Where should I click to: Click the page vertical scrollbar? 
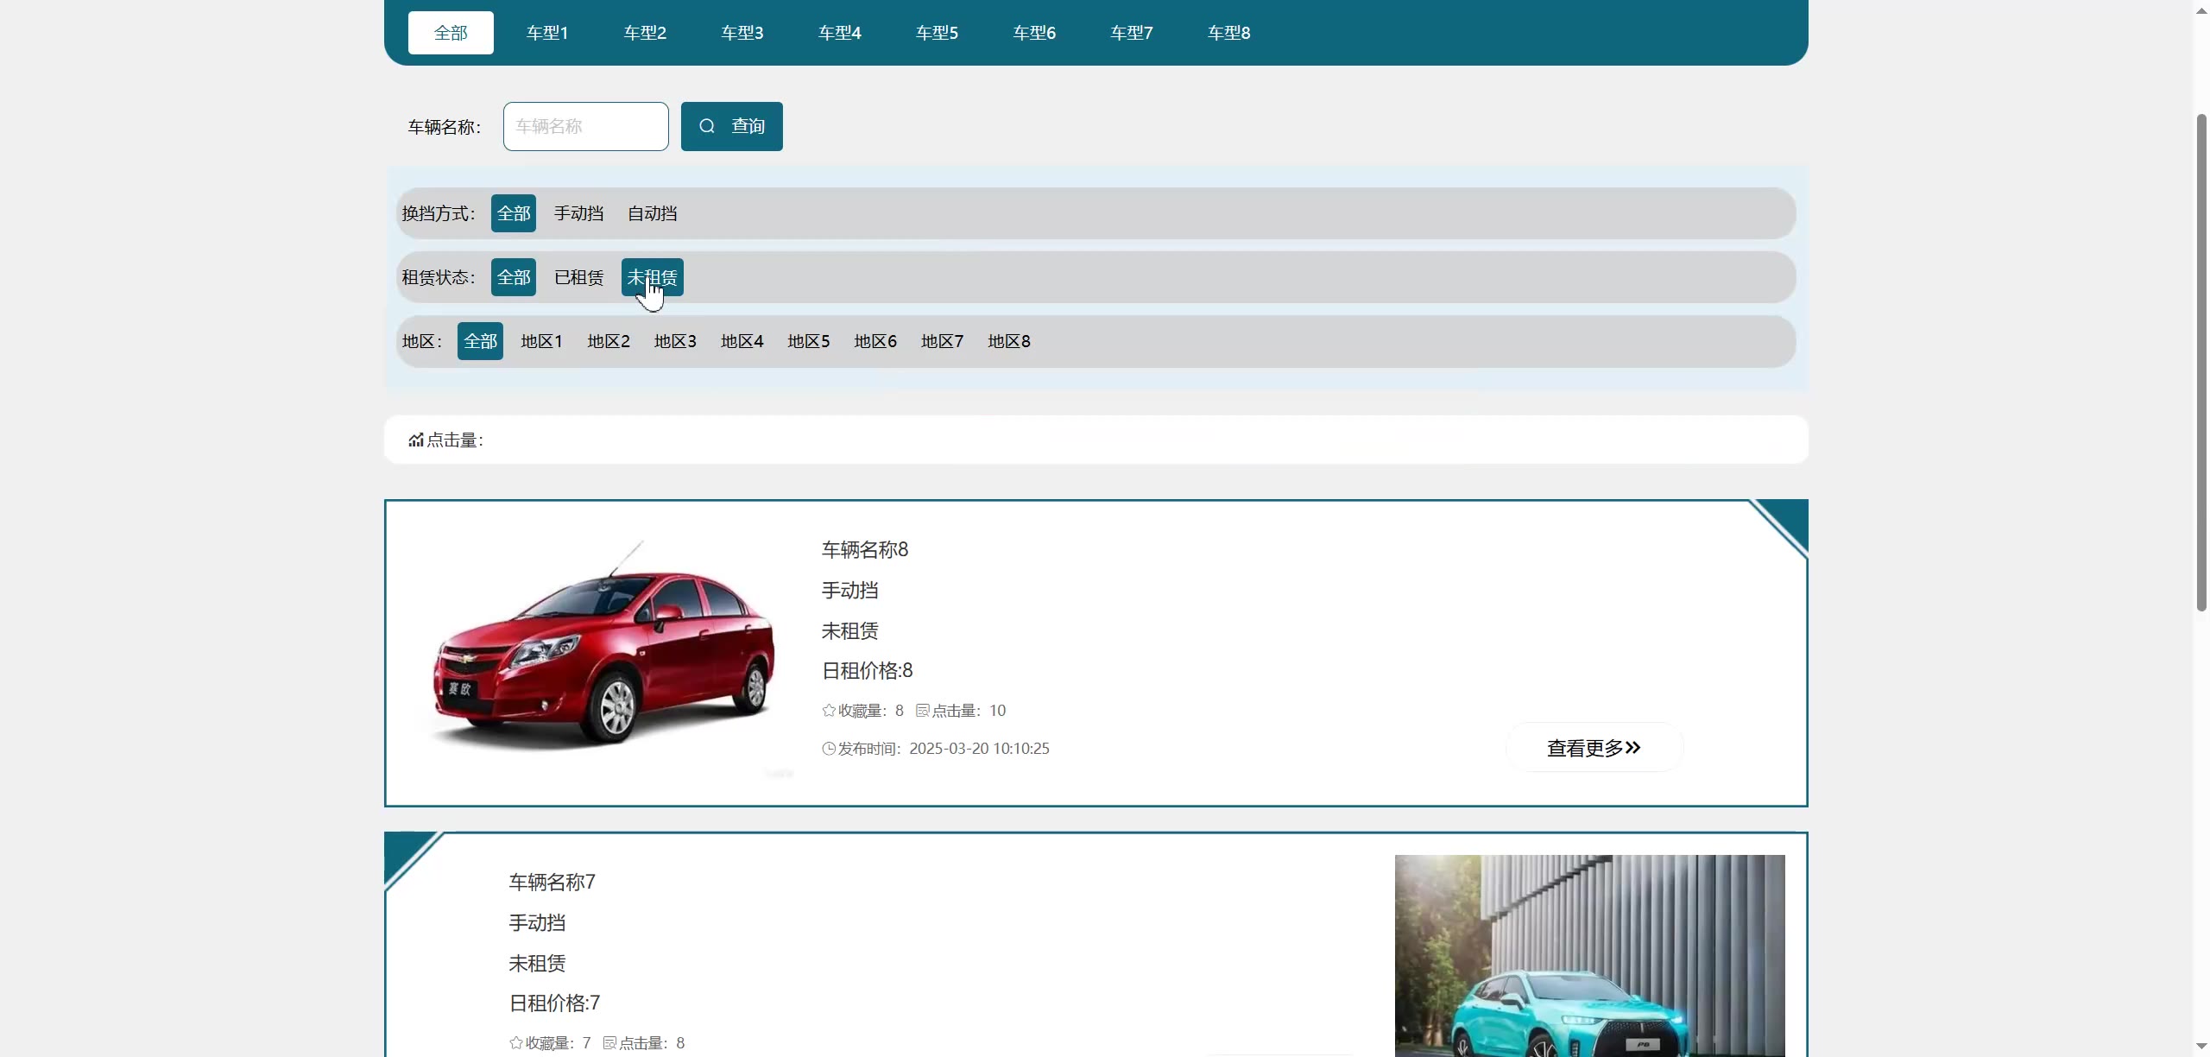click(x=2201, y=363)
